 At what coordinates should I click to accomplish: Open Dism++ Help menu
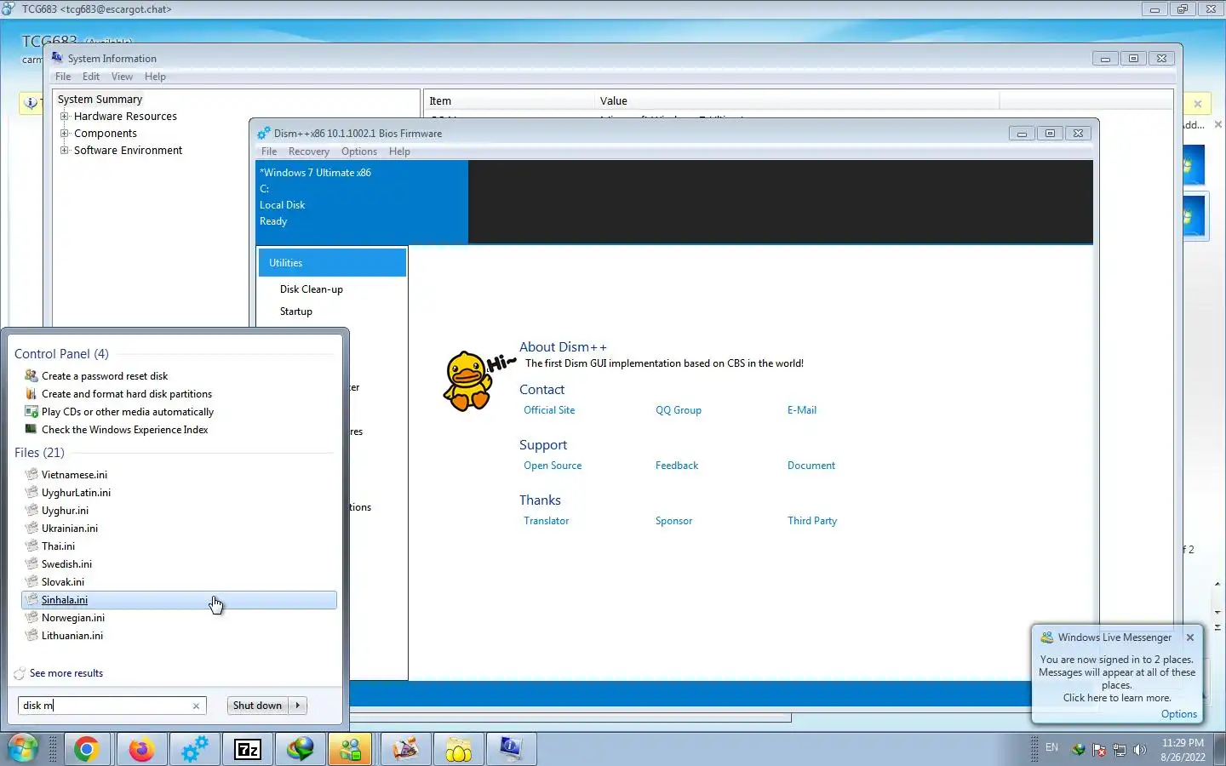click(399, 151)
